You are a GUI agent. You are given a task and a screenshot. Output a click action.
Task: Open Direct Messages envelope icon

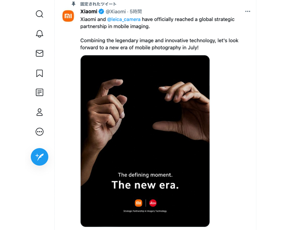tap(40, 53)
